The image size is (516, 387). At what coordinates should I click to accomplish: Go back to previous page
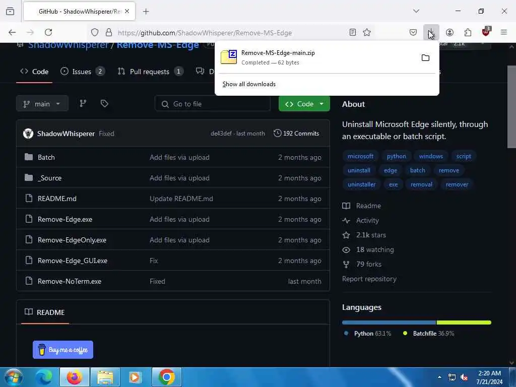click(x=12, y=32)
